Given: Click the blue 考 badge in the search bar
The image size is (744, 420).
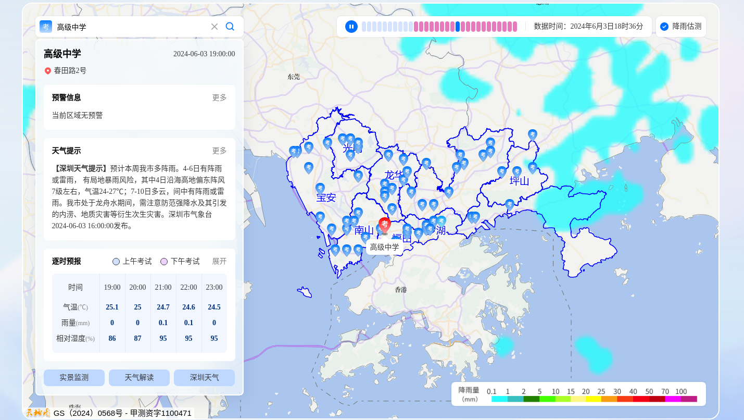Looking at the screenshot, I should (x=45, y=27).
